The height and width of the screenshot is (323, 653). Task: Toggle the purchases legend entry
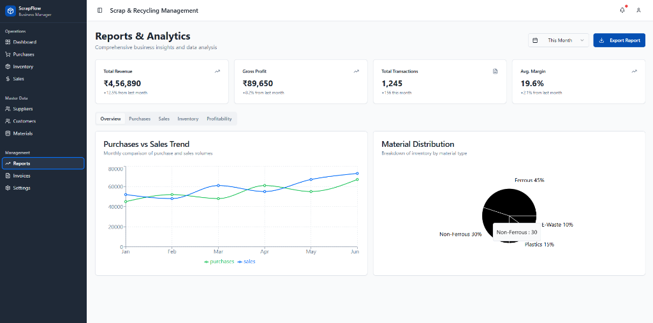click(x=219, y=262)
